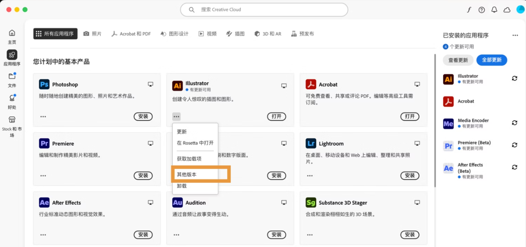The image size is (526, 247).
Task: Switch to the 视频 tab
Action: tap(207, 34)
